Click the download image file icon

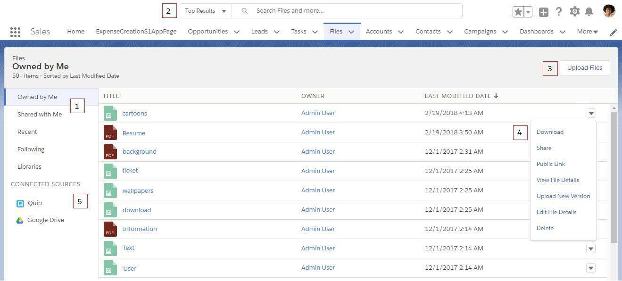(x=110, y=210)
